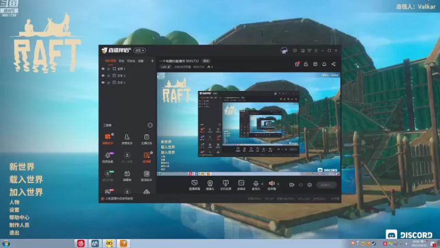Switch to the first scene tab
The image size is (440, 248).
(111, 61)
